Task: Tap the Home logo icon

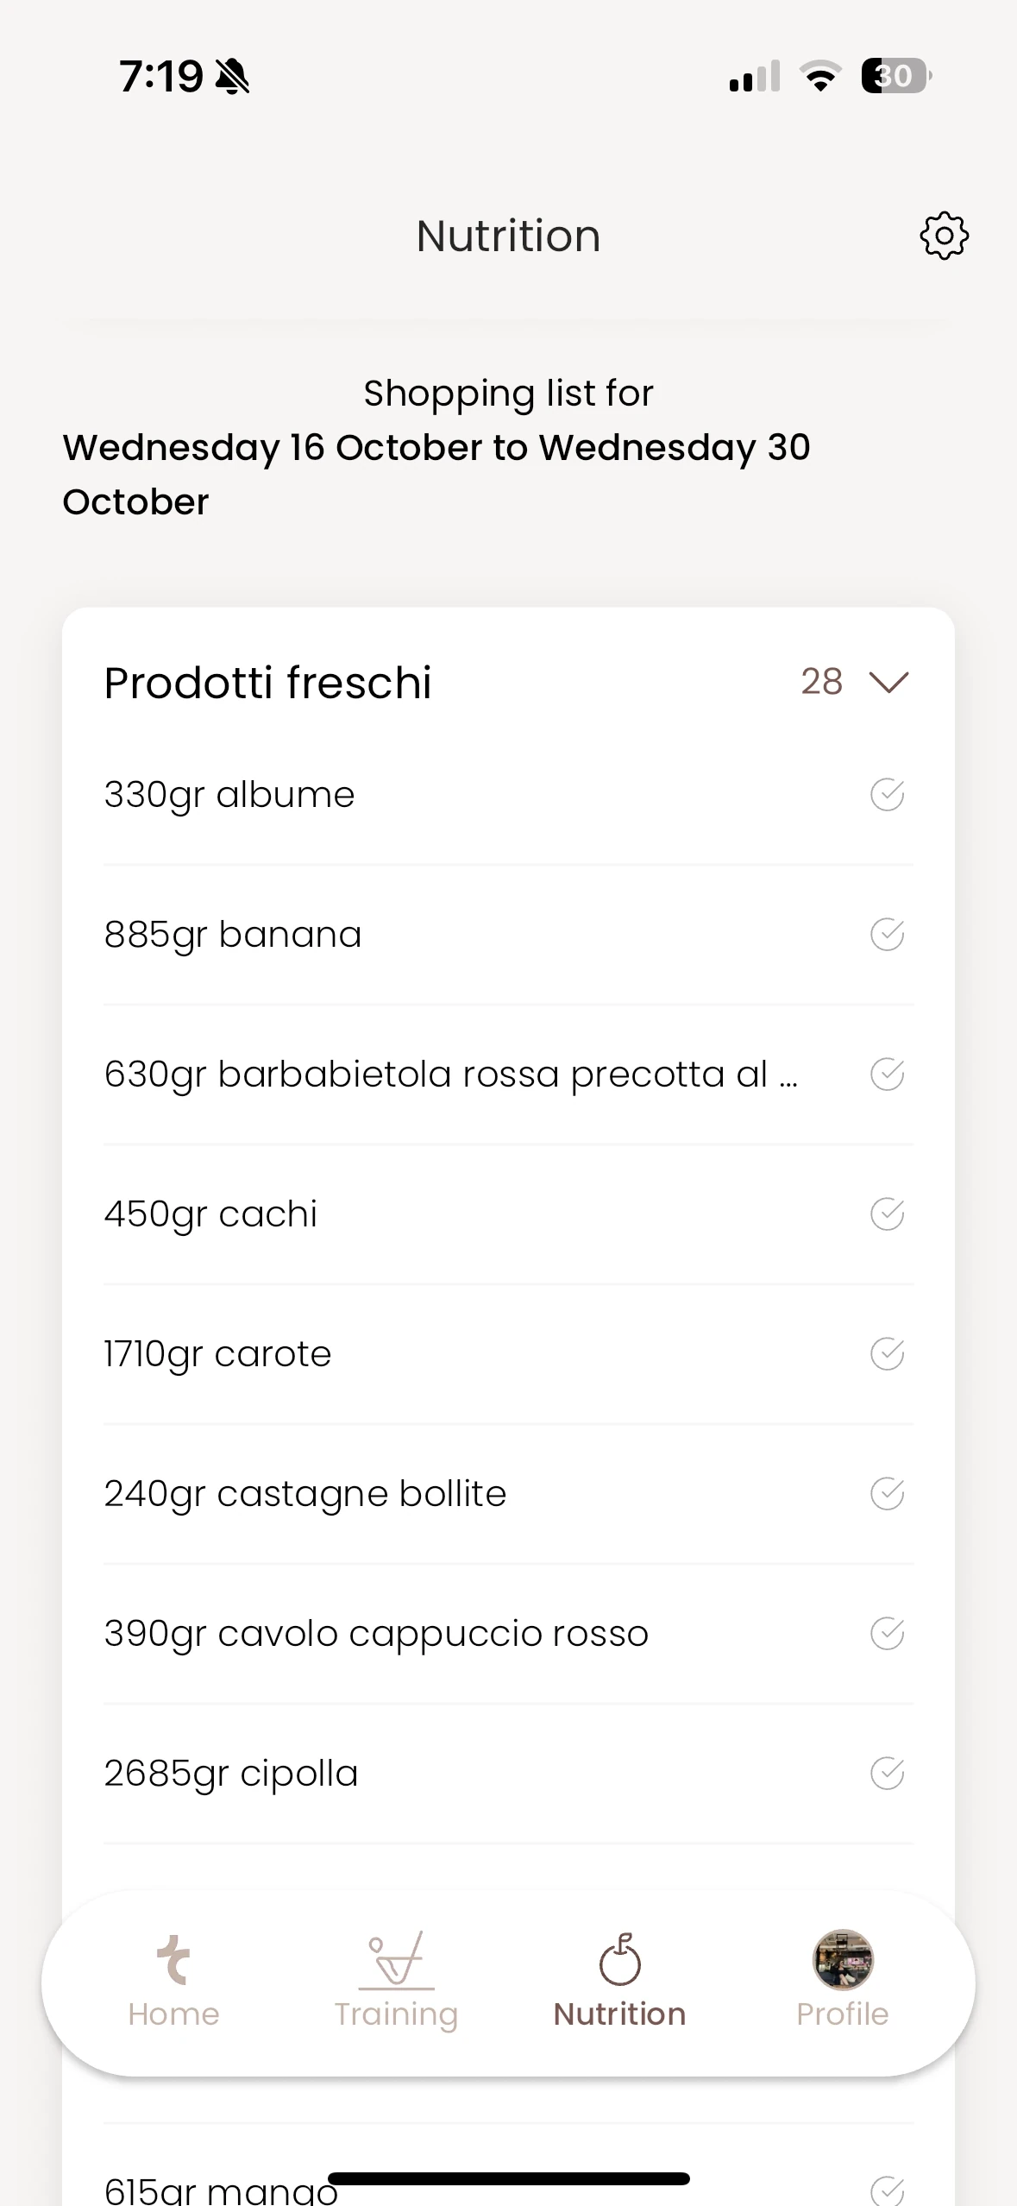Action: [x=173, y=1959]
